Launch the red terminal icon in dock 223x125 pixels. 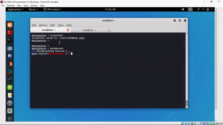pyautogui.click(x=10, y=33)
